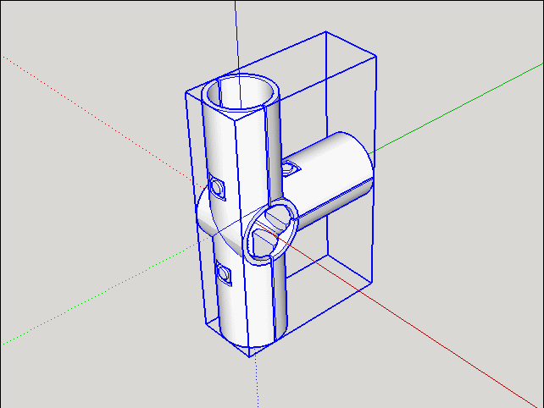Select the square hole on the lower vertical pipe
This screenshot has height=408, width=544.
225,273
